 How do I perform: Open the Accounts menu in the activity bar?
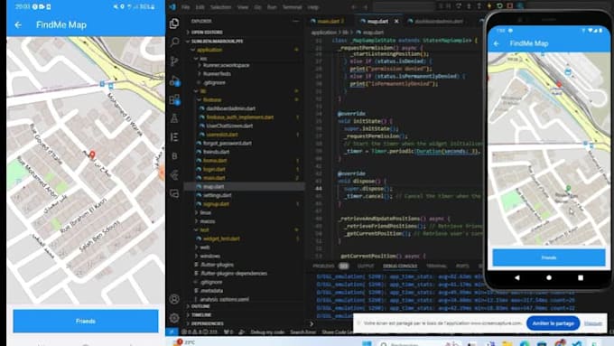tap(174, 299)
